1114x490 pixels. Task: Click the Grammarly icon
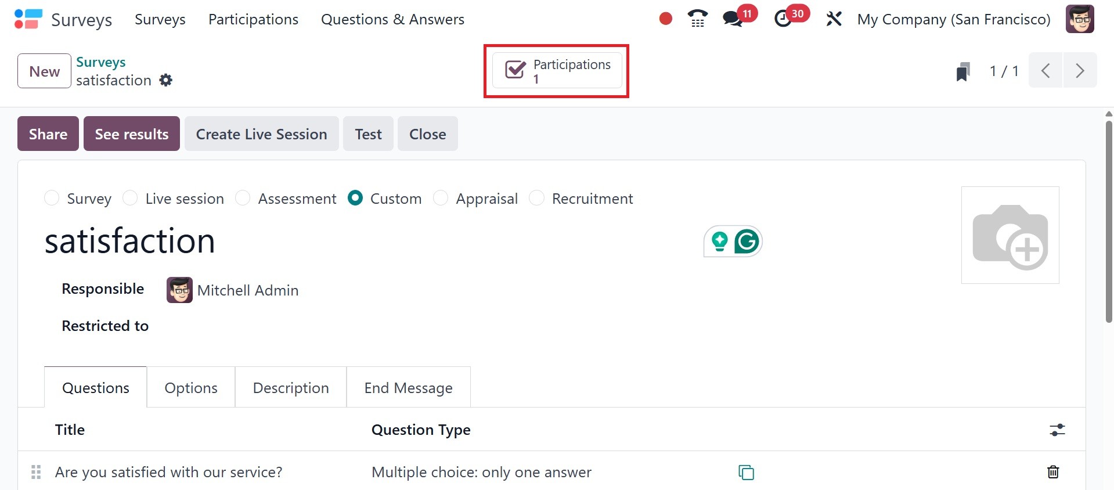coord(747,242)
